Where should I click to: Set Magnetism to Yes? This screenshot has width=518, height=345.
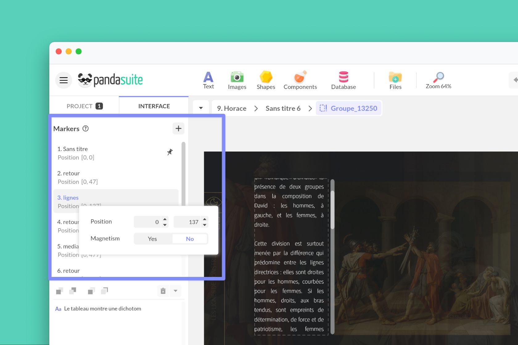point(152,239)
